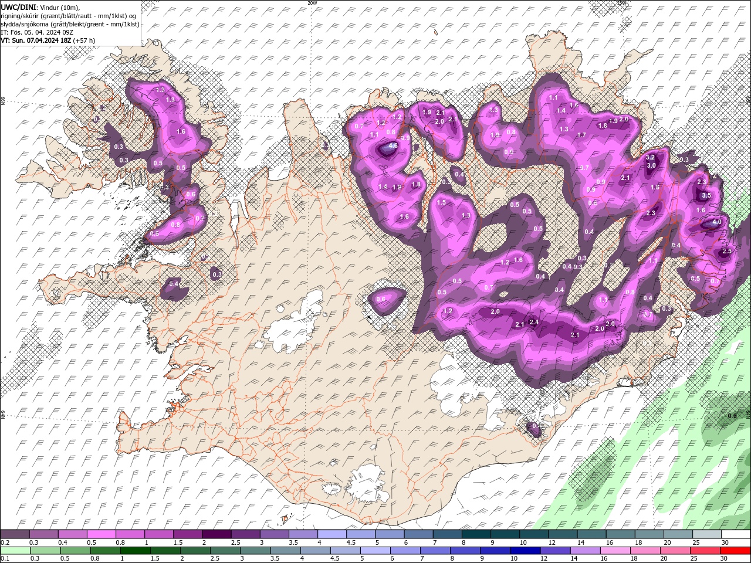Click the 1.7 snowfall value on the map
The width and height of the screenshot is (751, 563).
point(581,135)
